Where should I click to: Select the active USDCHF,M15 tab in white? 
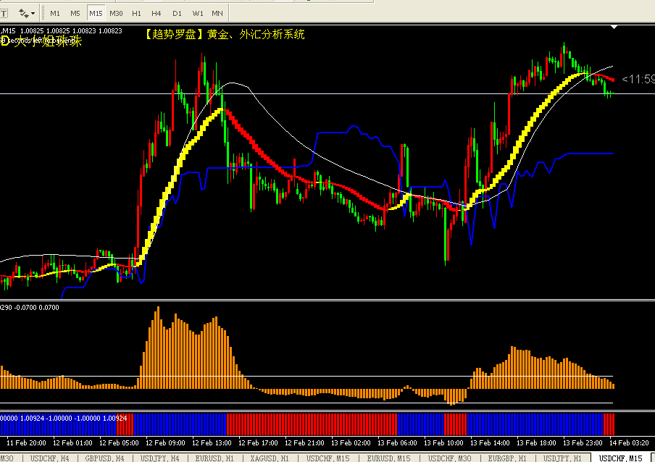tap(621, 458)
